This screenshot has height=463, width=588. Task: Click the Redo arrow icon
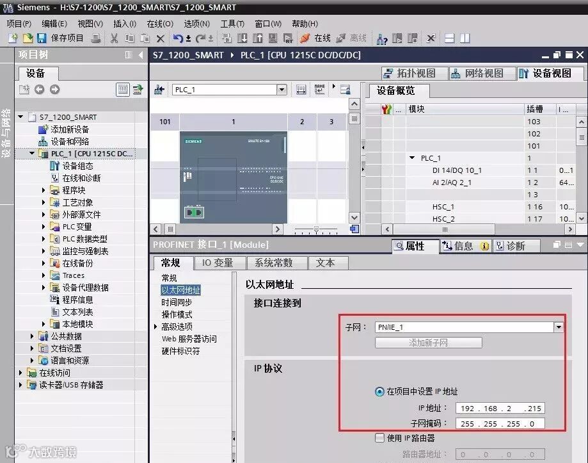[x=201, y=38]
